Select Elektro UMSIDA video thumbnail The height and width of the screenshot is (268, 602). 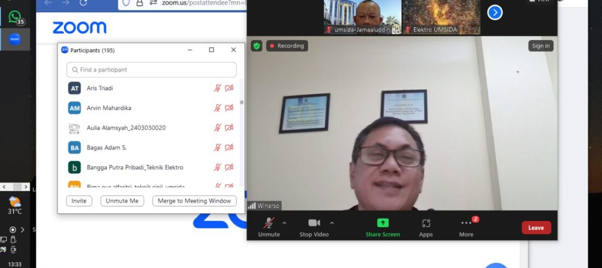441,18
